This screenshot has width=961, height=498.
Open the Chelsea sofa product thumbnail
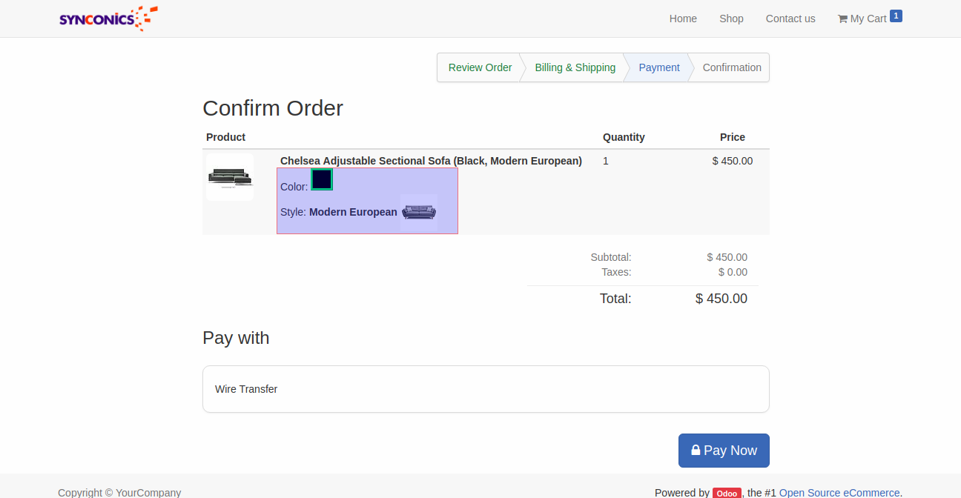point(230,178)
